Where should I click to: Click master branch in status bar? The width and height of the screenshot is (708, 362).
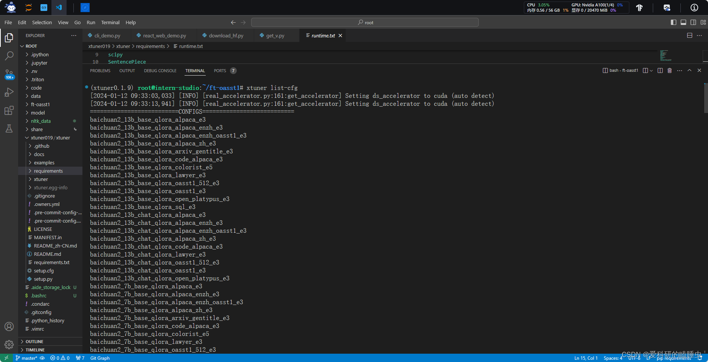(26, 358)
